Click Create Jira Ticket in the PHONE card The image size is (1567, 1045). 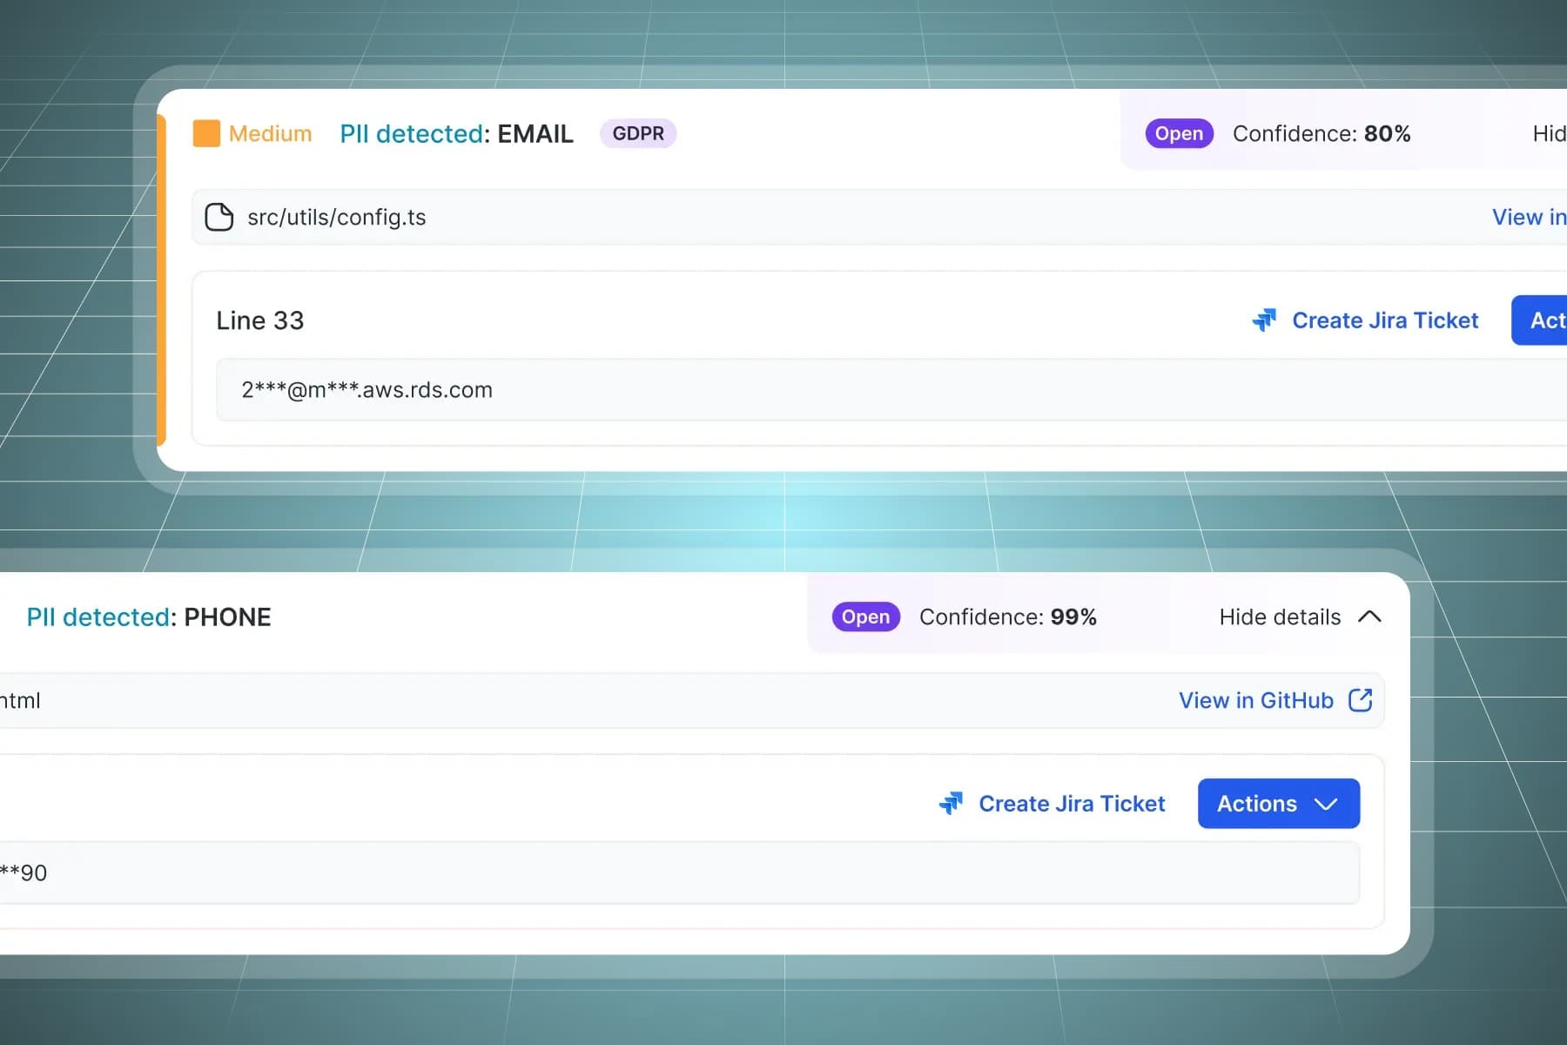point(1071,803)
